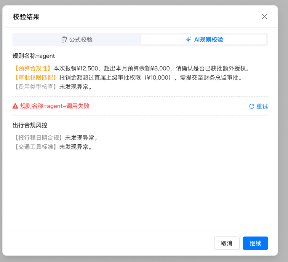Click the 【交通工具标准】 label
Image resolution: width=288 pixels, height=262 pixels.
(36, 147)
